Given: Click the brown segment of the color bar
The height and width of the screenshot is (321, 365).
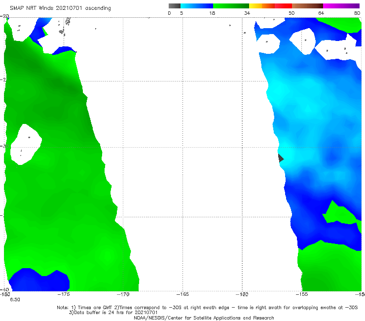Looking at the screenshot, I should 307,6.
